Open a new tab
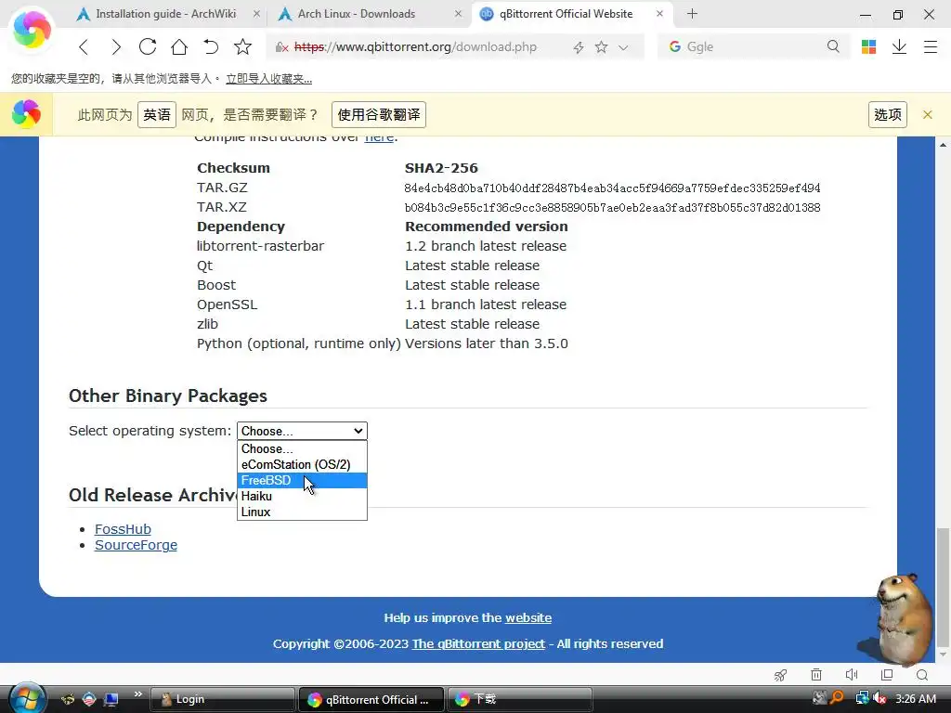This screenshot has width=951, height=713. click(692, 13)
